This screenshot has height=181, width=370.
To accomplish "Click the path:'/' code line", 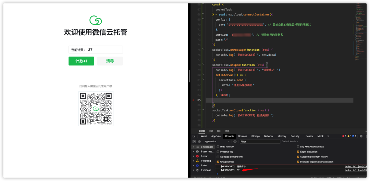I will [222, 40].
